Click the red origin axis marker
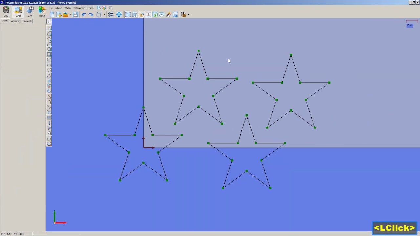The width and height of the screenshot is (420, 236). coord(148,143)
